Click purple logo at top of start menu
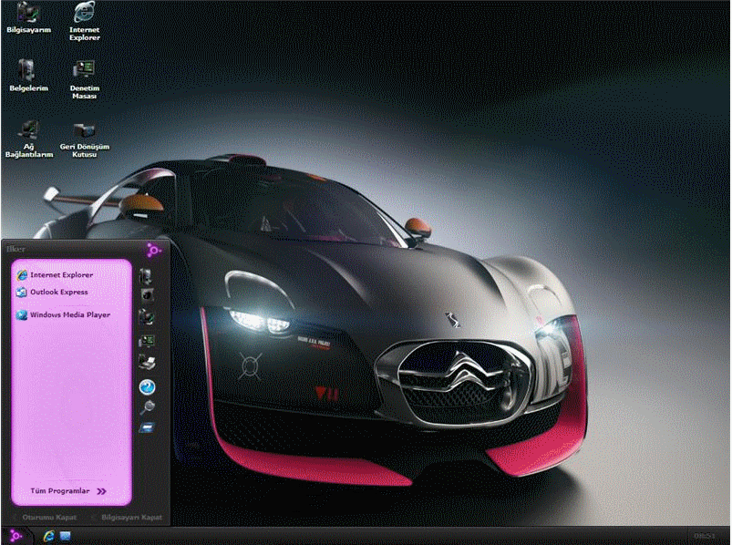The height and width of the screenshot is (545, 732). coord(153,251)
